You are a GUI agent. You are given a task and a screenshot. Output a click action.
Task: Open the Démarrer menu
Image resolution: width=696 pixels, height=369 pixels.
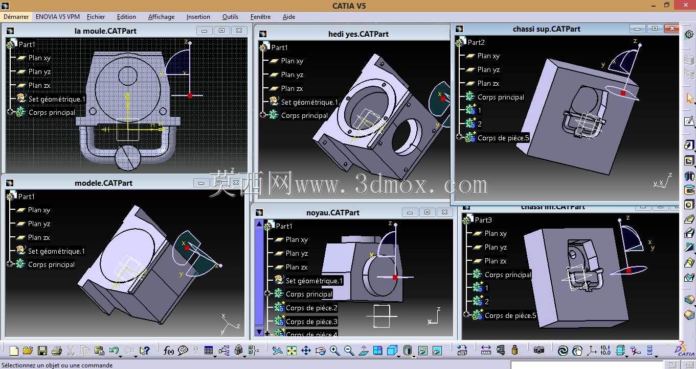(16, 17)
